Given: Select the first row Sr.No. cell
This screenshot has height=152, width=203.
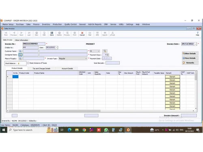Looking at the screenshot, I should (x=15, y=77).
